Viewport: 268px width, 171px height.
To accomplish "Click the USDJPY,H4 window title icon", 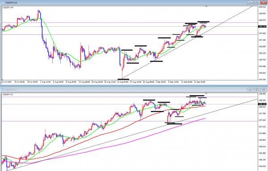I will click(3, 3).
